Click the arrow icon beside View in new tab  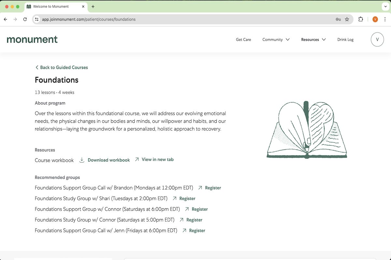click(137, 159)
